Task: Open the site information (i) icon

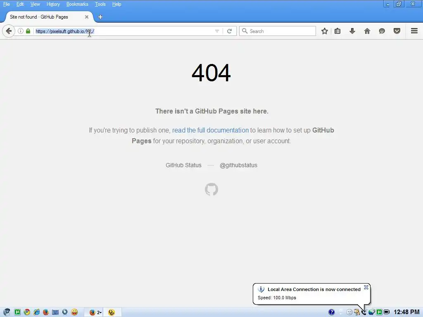Action: [21, 31]
